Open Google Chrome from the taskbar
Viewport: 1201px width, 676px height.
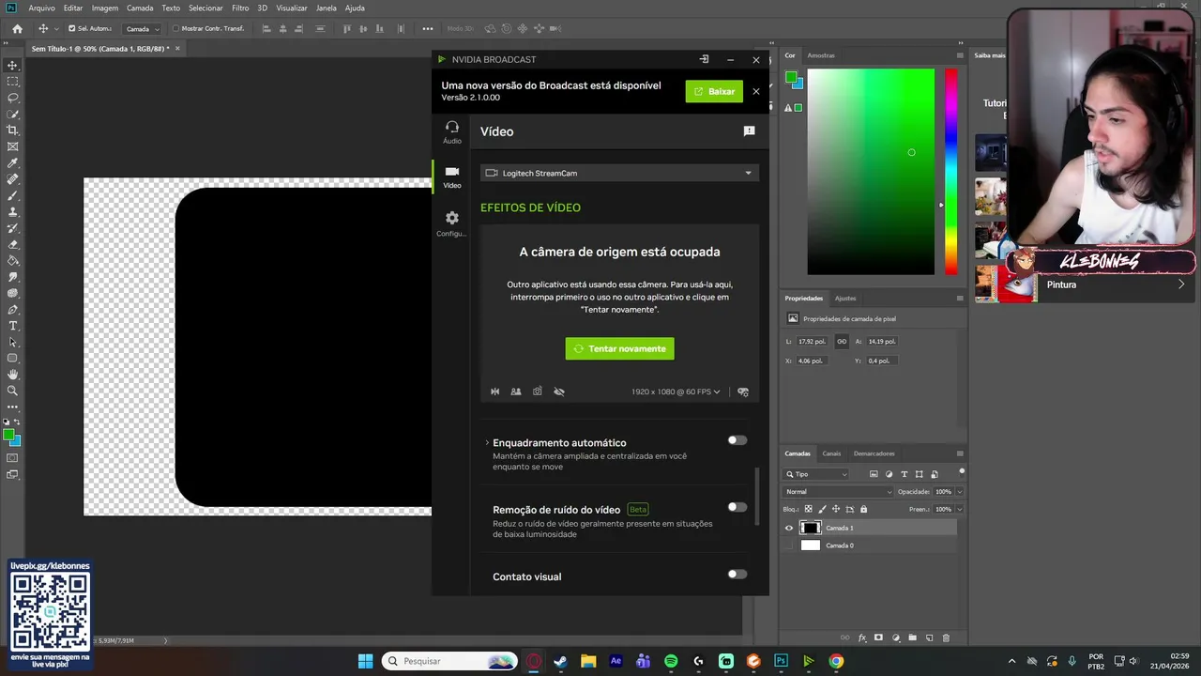pyautogui.click(x=836, y=661)
